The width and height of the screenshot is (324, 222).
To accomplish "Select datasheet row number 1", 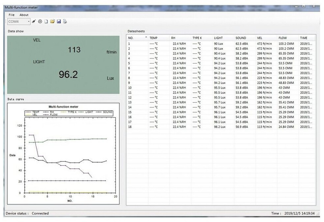I will tap(129, 43).
